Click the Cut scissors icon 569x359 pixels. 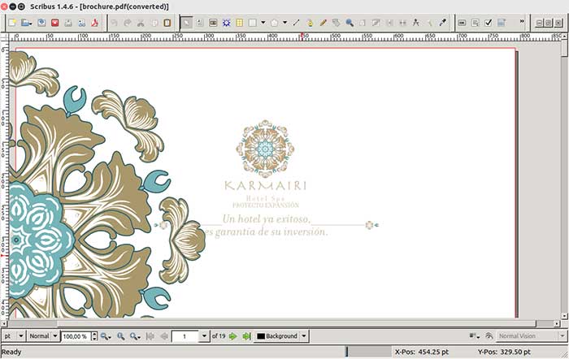pos(141,23)
